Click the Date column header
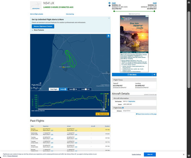This screenshot has width=191, height=158. pyautogui.click(x=32, y=126)
